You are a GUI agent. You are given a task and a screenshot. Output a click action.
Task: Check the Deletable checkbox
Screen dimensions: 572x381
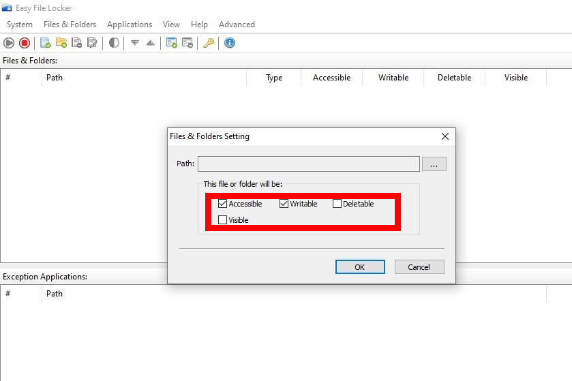(x=337, y=203)
